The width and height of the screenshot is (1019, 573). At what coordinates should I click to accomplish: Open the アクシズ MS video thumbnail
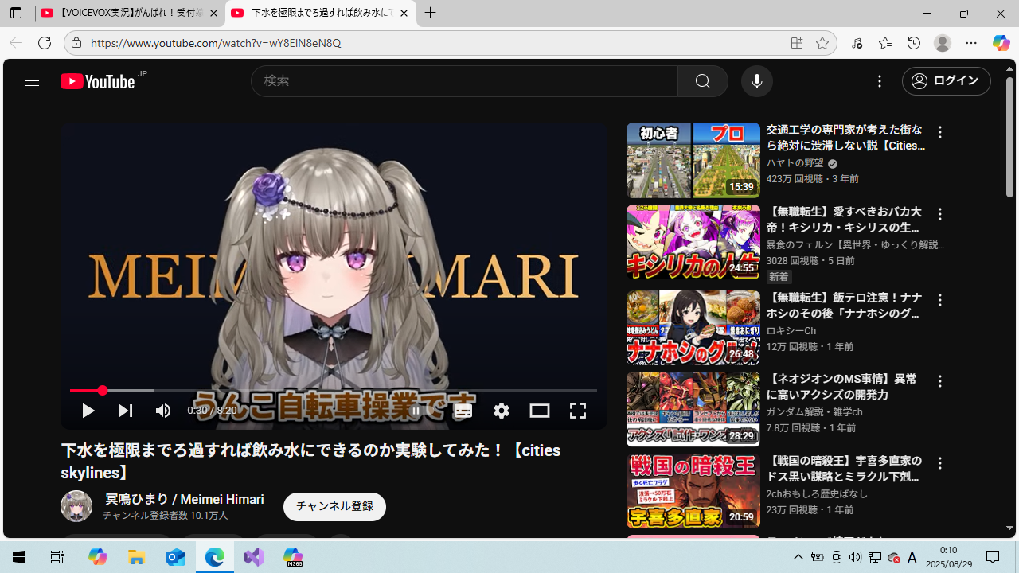[693, 409]
